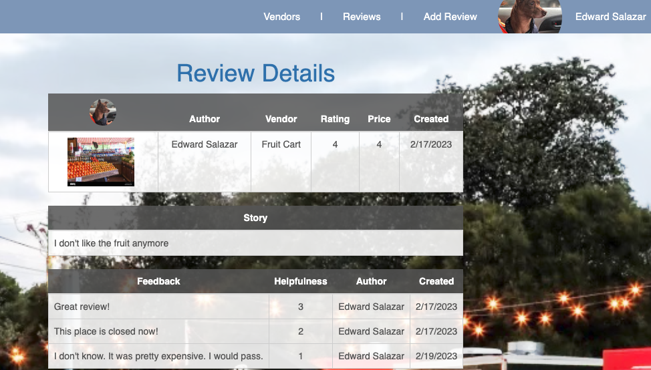Open the Add Review page
This screenshot has width=651, height=370.
coord(450,17)
